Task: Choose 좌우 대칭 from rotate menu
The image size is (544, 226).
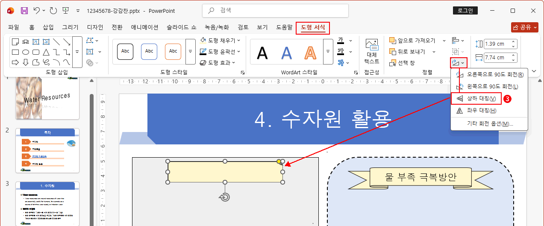Action: pos(489,111)
